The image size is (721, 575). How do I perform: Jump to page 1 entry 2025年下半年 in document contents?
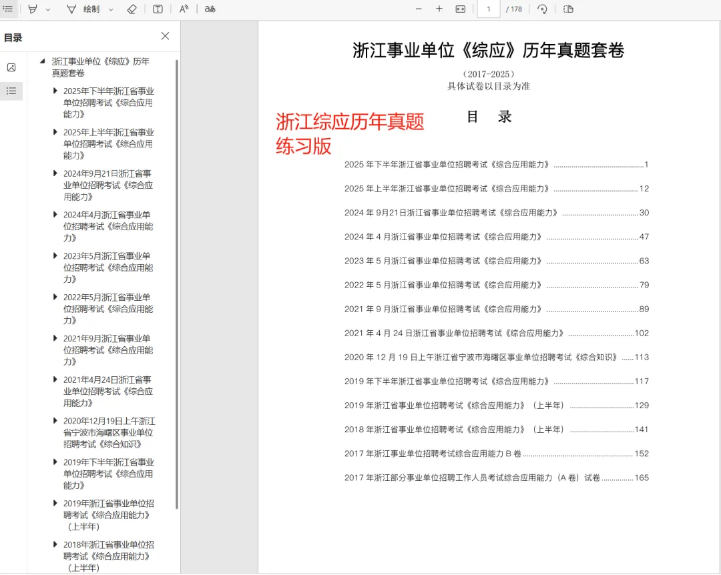(496, 165)
